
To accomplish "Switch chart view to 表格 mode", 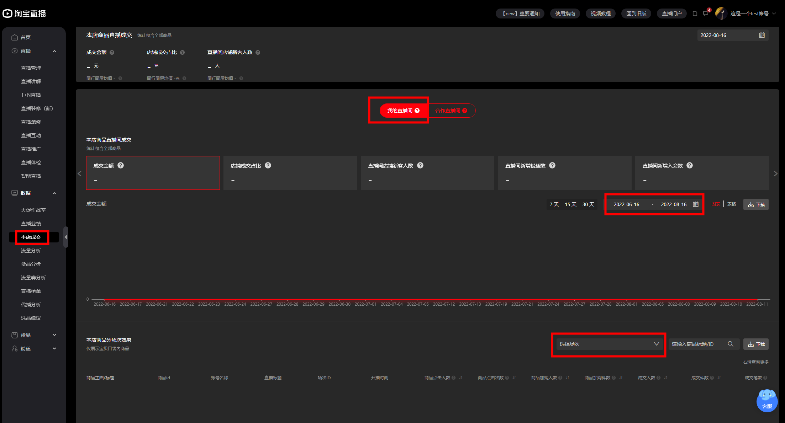I will point(731,204).
